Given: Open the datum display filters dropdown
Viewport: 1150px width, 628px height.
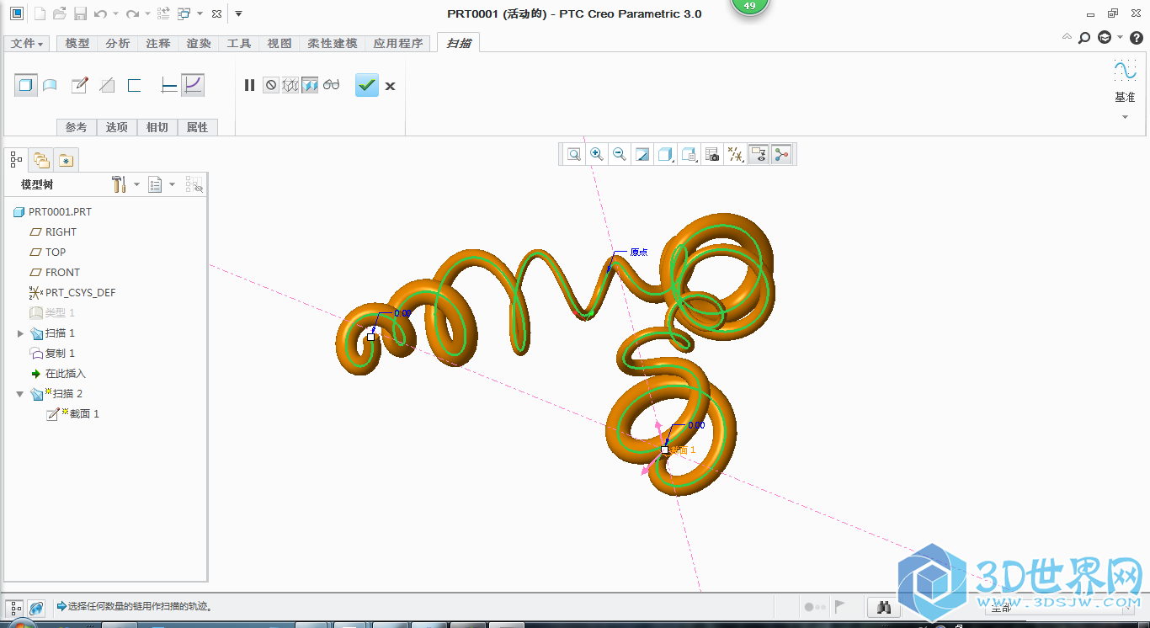Looking at the screenshot, I should [736, 154].
